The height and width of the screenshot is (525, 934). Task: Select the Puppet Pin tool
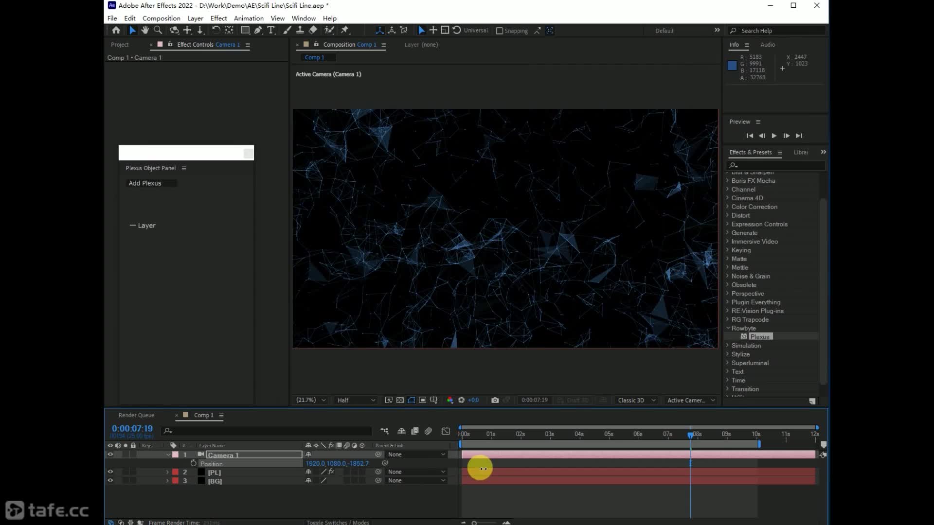click(345, 30)
